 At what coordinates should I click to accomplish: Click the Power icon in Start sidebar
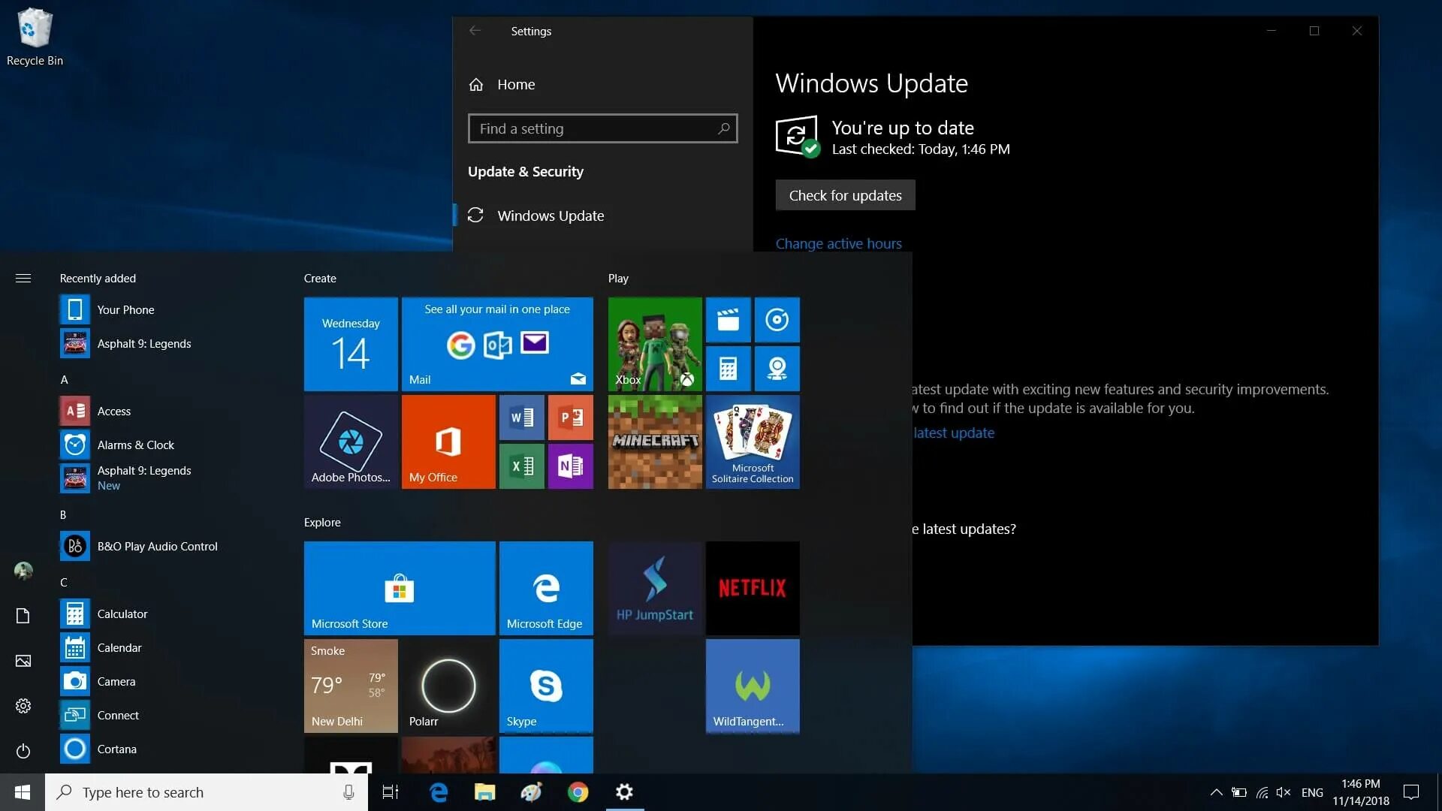click(23, 751)
